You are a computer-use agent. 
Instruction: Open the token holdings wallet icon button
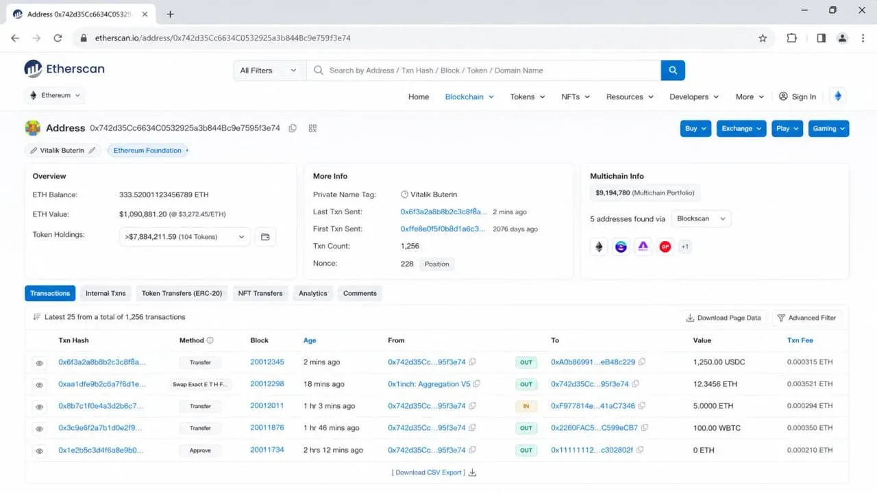265,237
